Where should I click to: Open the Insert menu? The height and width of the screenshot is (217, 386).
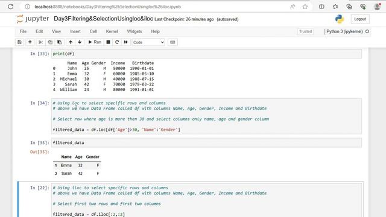click(x=75, y=31)
